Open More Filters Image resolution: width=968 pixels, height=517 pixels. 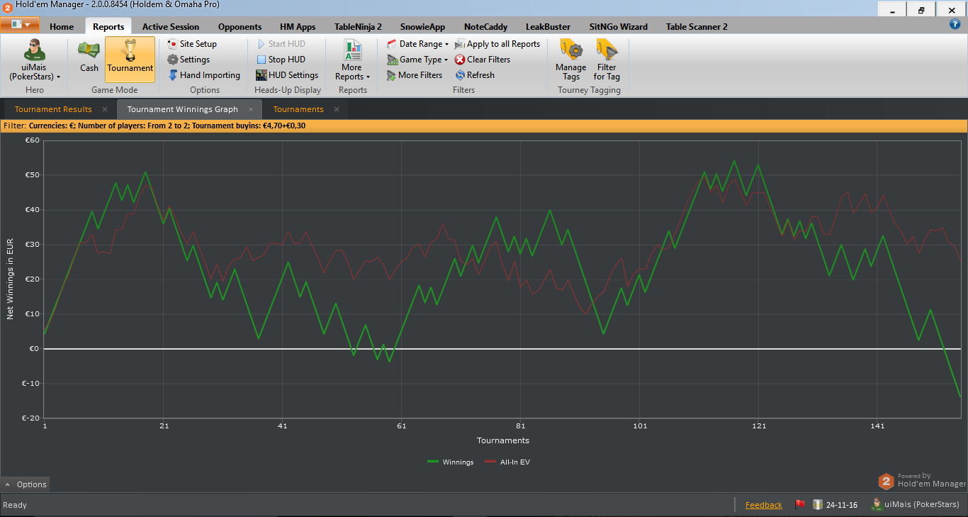tap(415, 75)
